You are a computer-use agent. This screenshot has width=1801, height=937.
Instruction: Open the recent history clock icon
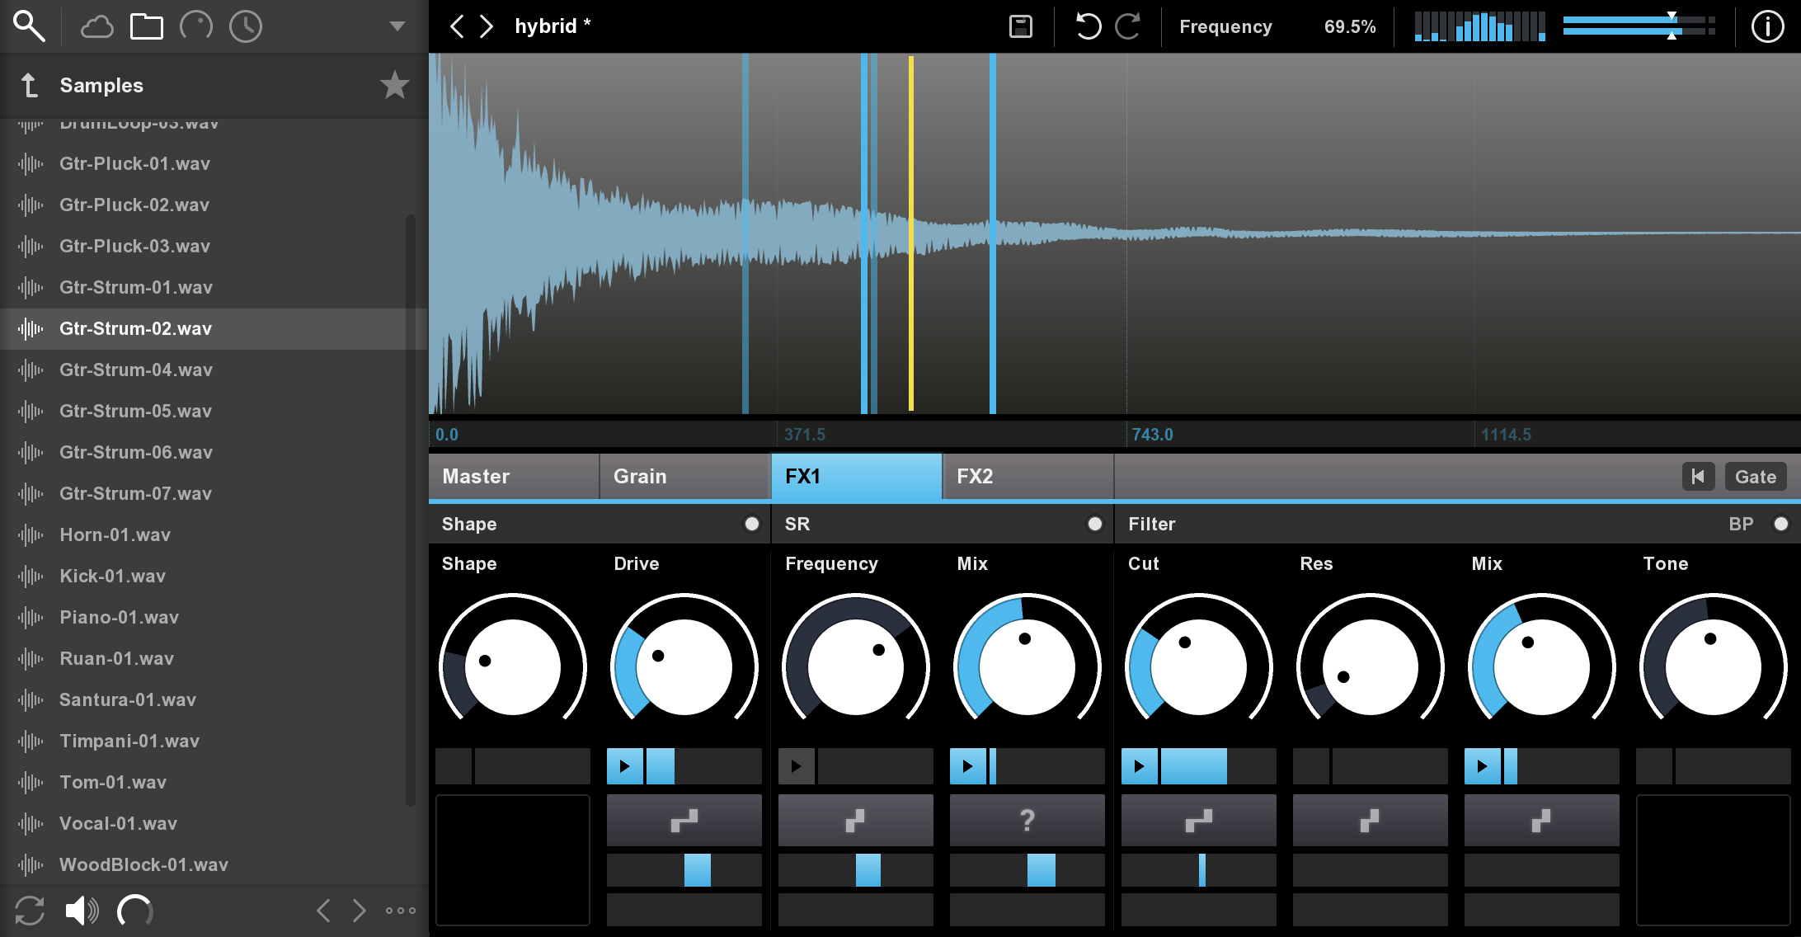point(246,27)
